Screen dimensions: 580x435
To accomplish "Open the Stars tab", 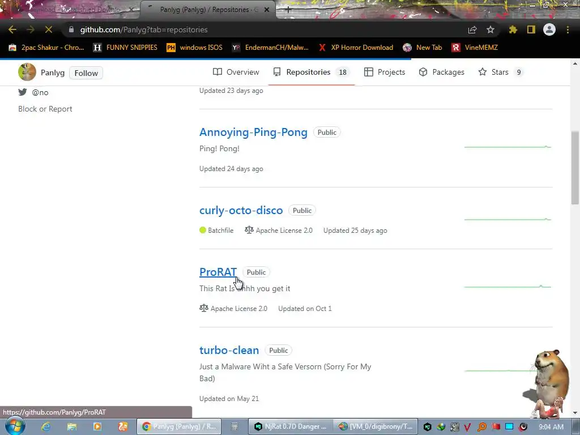I will (501, 72).
